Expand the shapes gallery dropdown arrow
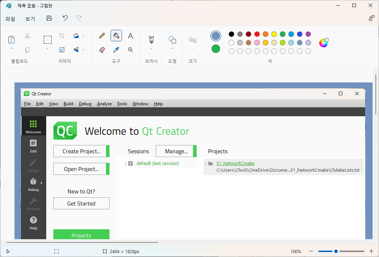The height and width of the screenshot is (257, 379). click(172, 49)
